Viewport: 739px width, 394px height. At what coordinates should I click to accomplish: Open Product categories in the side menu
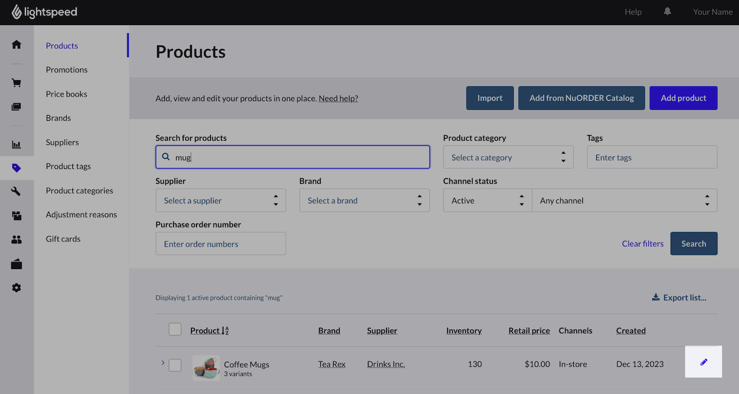click(80, 191)
